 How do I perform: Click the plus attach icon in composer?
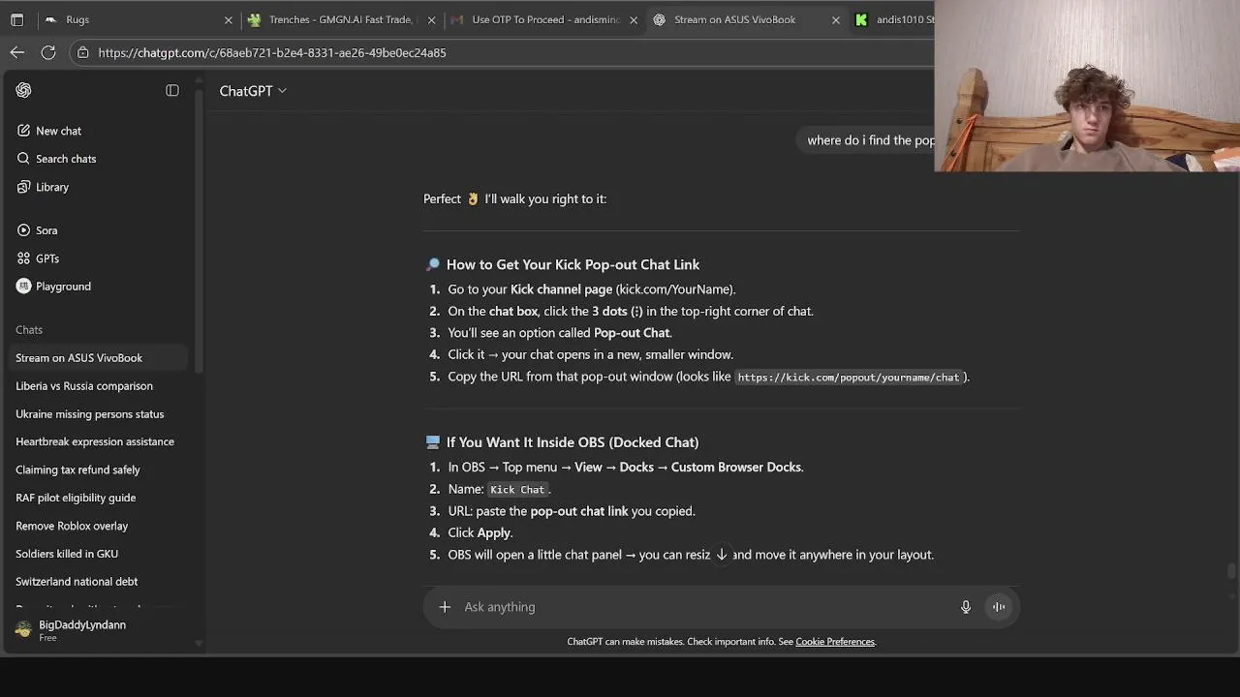click(445, 607)
